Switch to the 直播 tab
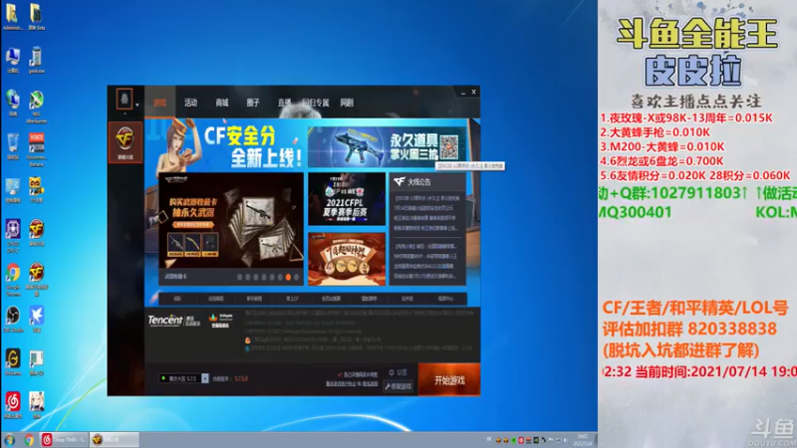Image resolution: width=797 pixels, height=448 pixels. pos(284,103)
